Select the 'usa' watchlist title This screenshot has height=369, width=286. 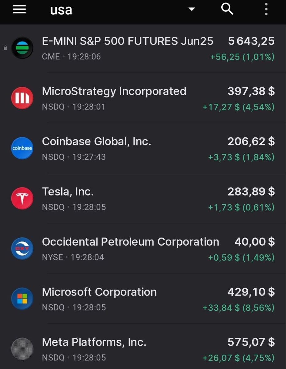(61, 10)
